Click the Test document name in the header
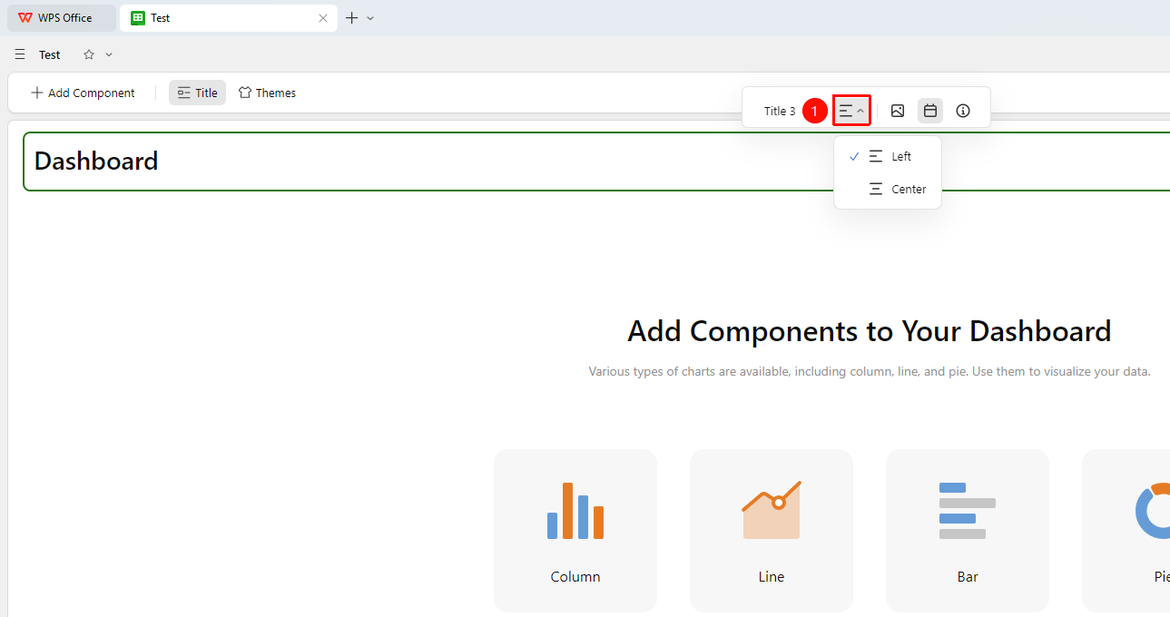1170x617 pixels. 50,54
